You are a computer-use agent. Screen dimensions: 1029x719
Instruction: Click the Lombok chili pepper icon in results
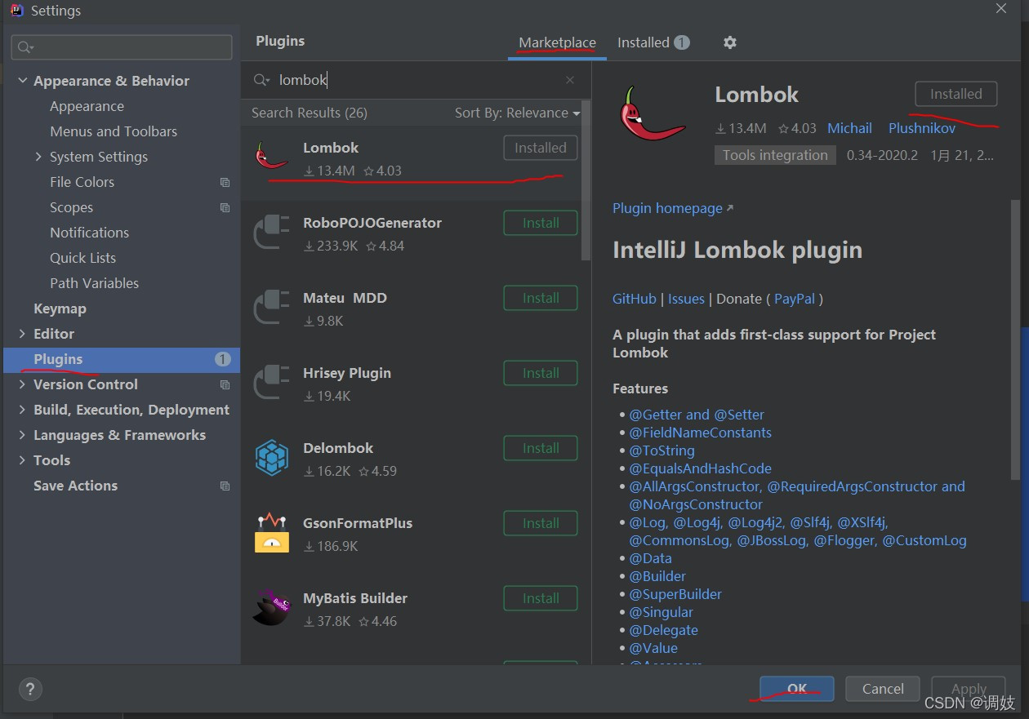tap(271, 155)
